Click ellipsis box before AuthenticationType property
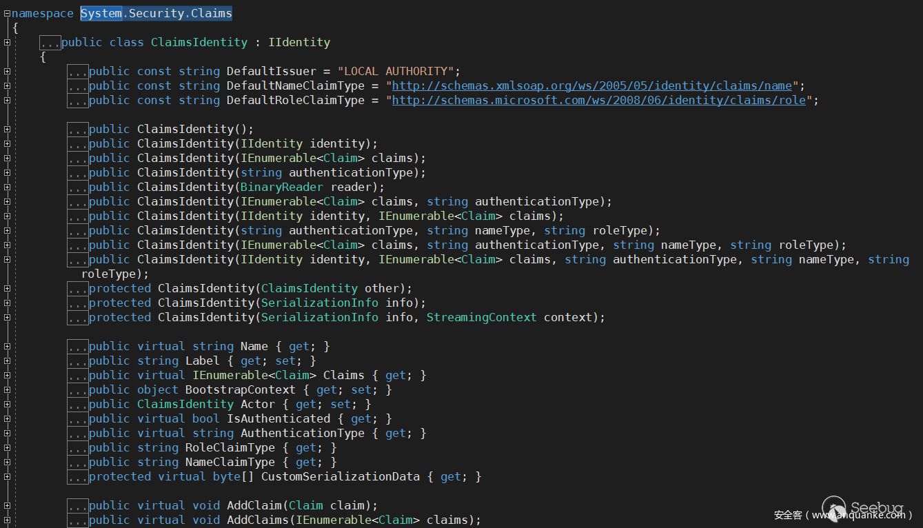This screenshot has width=923, height=528. coord(78,433)
